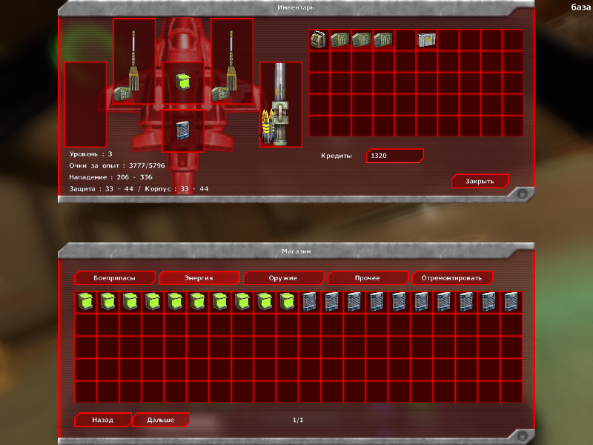Click the 1/1 page indicator
The image size is (593, 445).
coord(298,420)
